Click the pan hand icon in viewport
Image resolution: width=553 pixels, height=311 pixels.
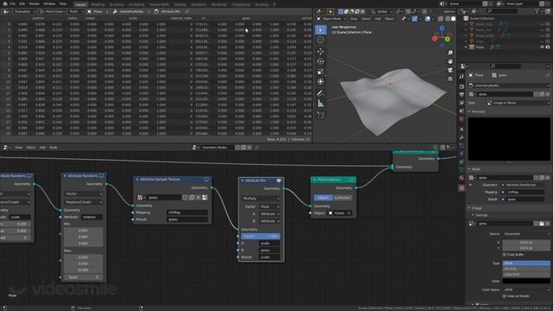(x=450, y=61)
